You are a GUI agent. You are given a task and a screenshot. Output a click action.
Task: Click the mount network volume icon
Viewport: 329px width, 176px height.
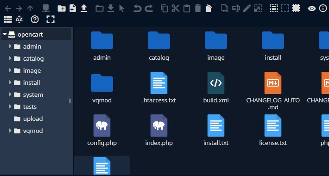pyautogui.click(x=46, y=8)
